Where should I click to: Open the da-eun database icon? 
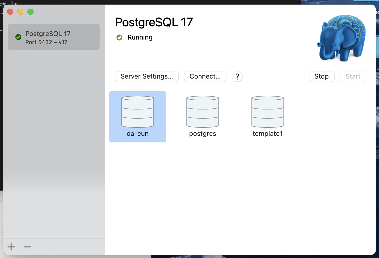pos(138,112)
